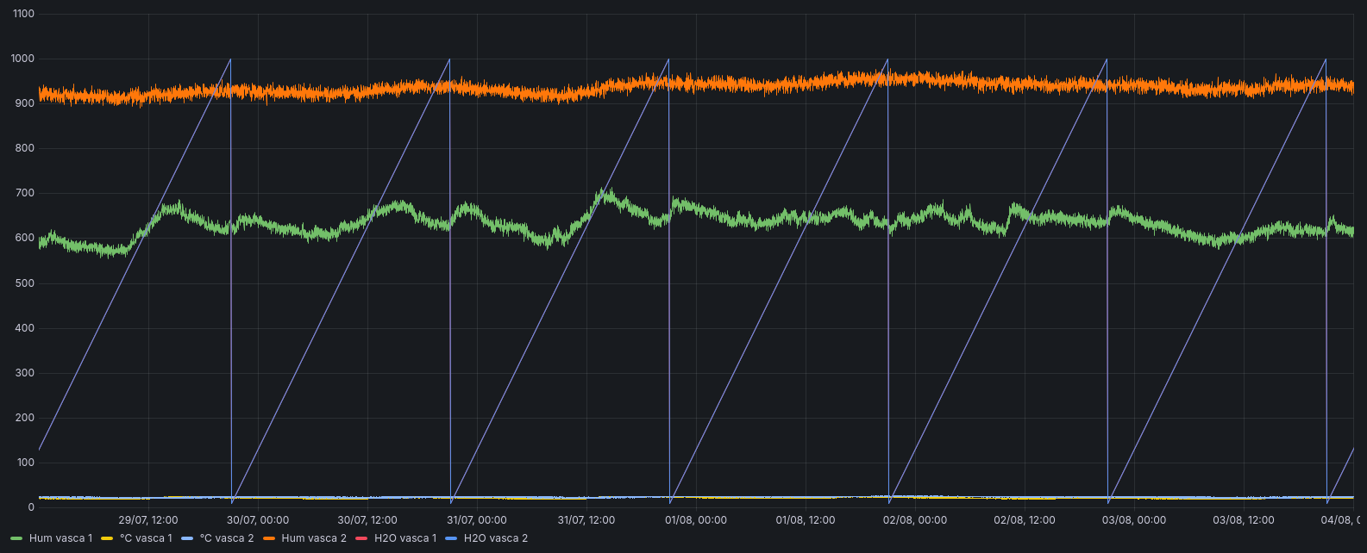Open the blue H2O vasca 2 color swatch

[452, 538]
